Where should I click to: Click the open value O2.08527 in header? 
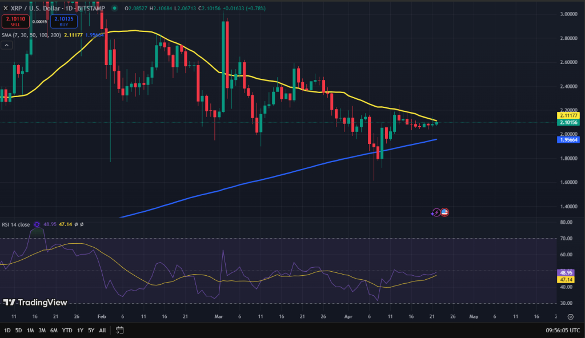coord(136,8)
